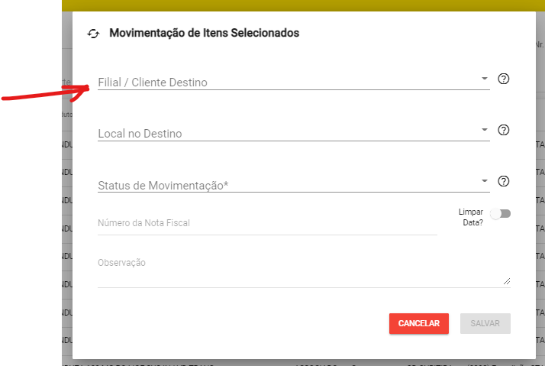The image size is (545, 366).
Task: Click the yellow header bar above the dialog
Action: tap(305, 5)
